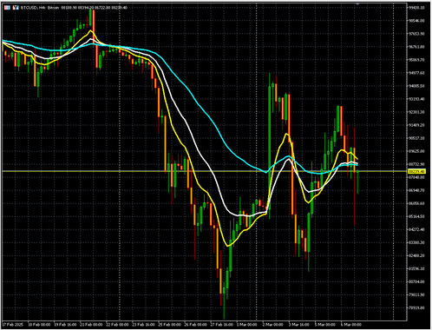Click time axis label 21 Feb 00:00
The image size is (432, 330).
click(x=91, y=325)
